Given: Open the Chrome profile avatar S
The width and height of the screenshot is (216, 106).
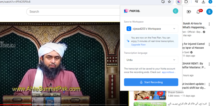Looking at the screenshot, I should pos(210,2).
